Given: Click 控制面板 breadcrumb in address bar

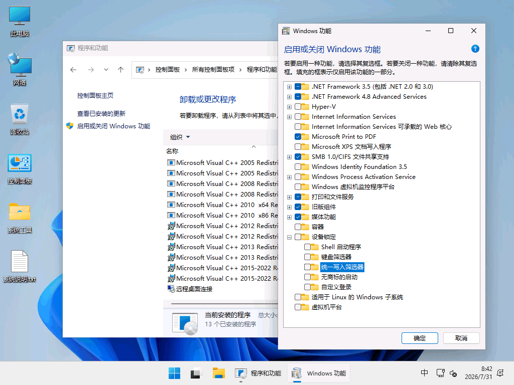Looking at the screenshot, I should 168,70.
